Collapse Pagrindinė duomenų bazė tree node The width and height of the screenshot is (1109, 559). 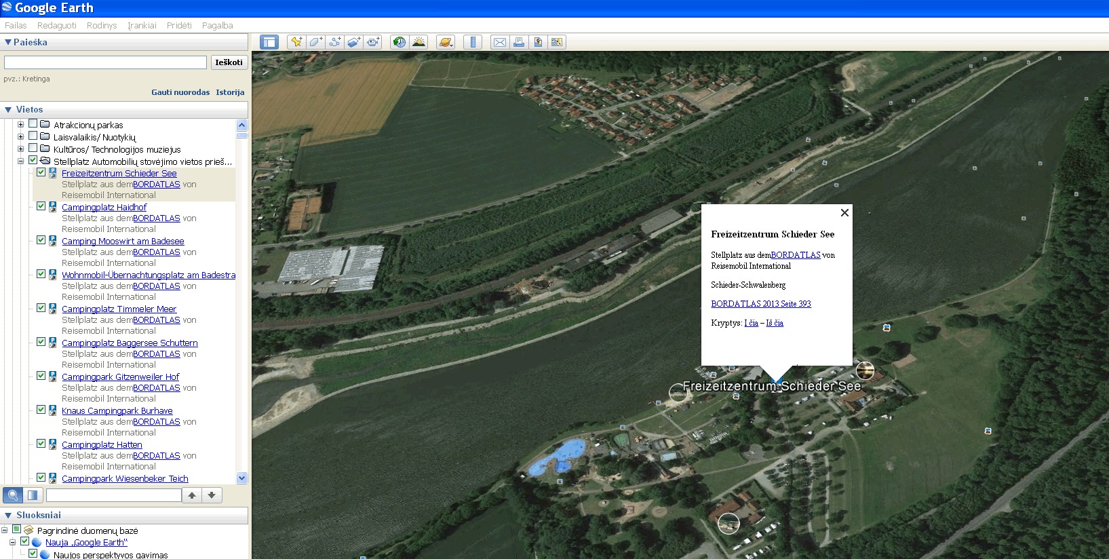4,530
